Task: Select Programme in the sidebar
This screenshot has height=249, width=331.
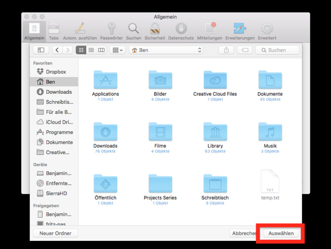Action: (x=54, y=132)
